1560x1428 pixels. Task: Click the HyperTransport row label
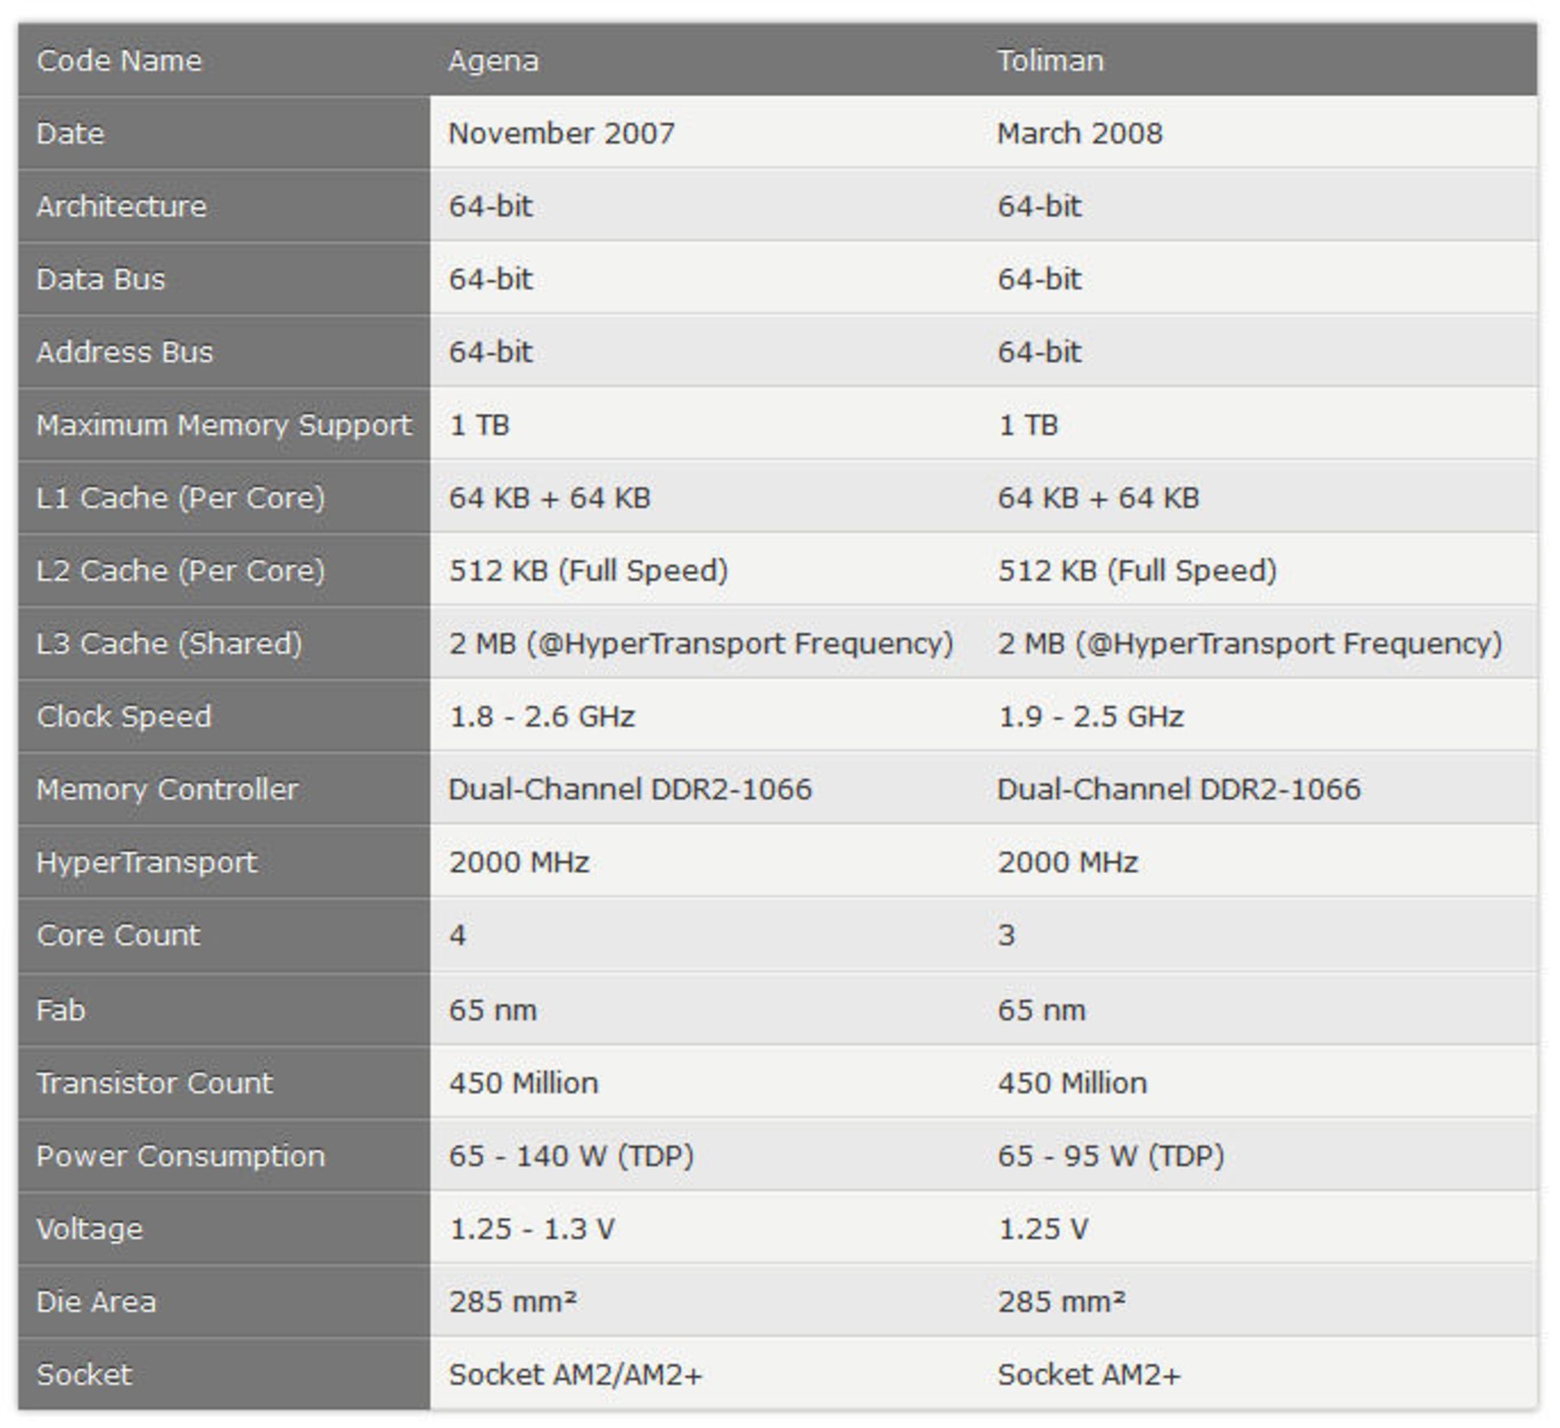tap(147, 862)
